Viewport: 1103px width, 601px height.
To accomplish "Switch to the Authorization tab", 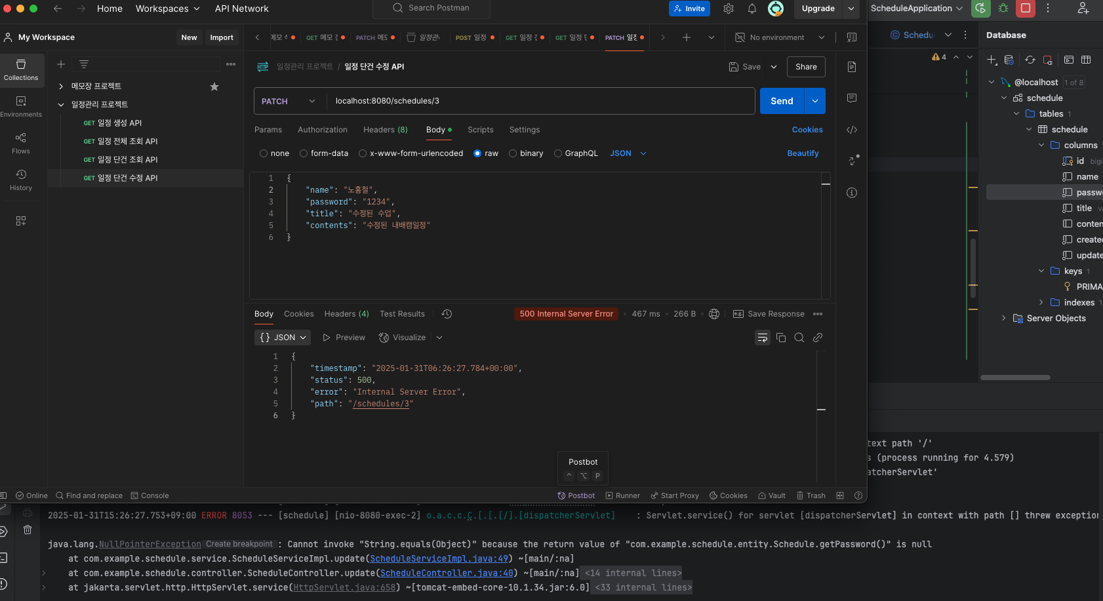I will [323, 130].
